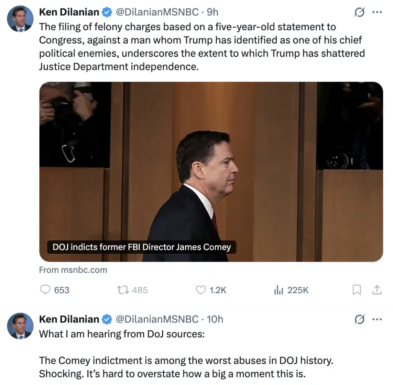Share the first tweet via share icon

click(377, 290)
